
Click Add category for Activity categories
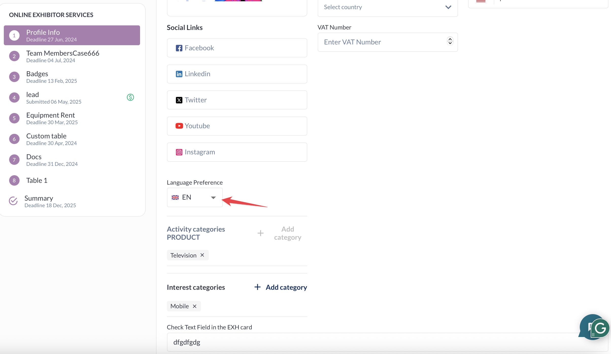[280, 233]
